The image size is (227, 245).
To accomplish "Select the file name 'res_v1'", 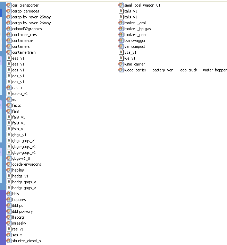I will pyautogui.click(x=18, y=229).
